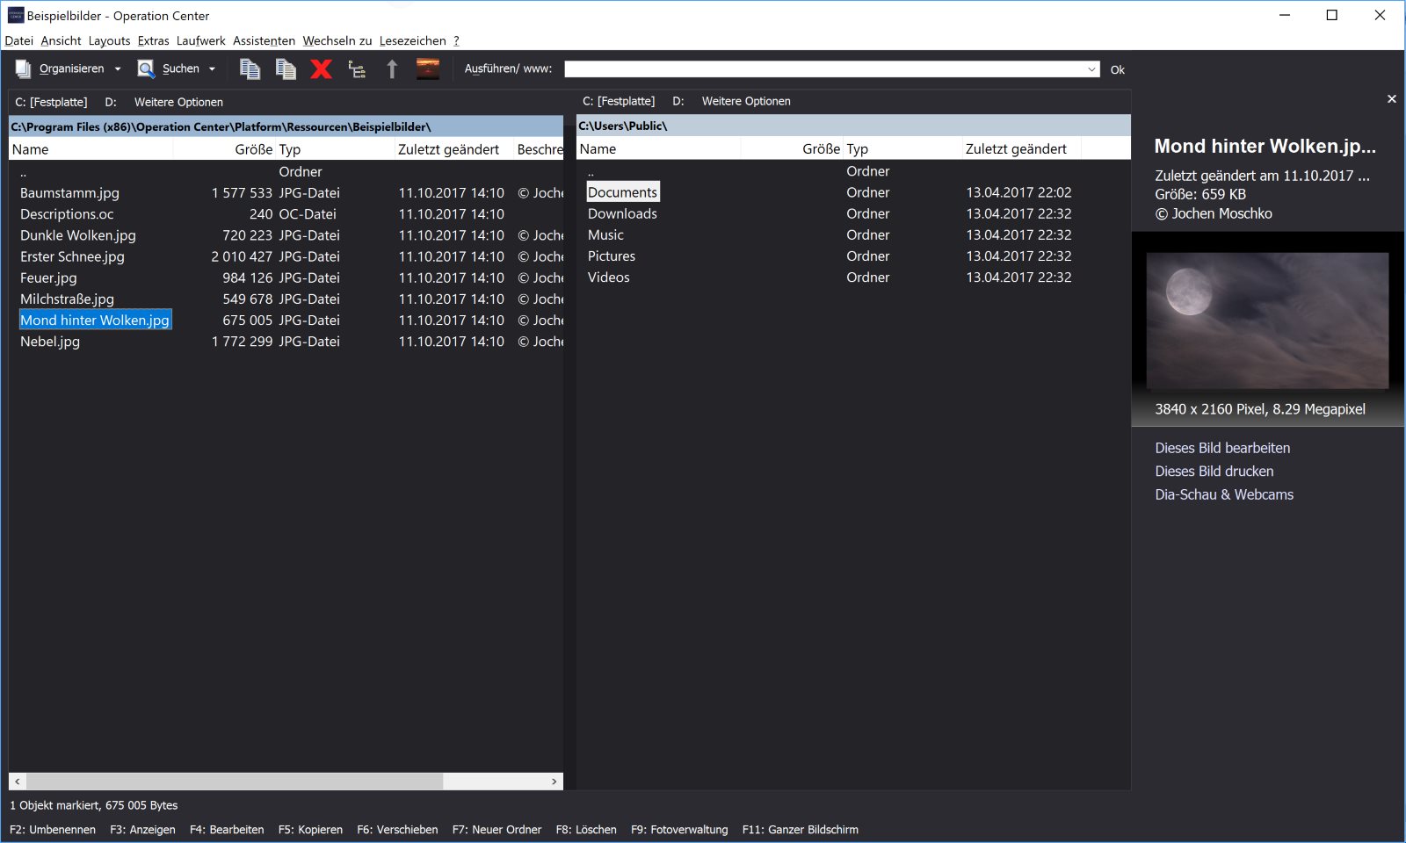This screenshot has width=1406, height=843.
Task: Open the folder tree view icon
Action: [x=357, y=69]
